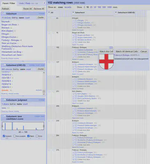Sort Geburtsort facet choices by count
The height and width of the screenshot is (164, 150).
pos(27,18)
